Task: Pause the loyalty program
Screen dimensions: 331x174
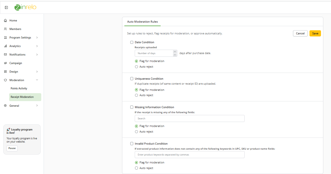Action: 12,148
